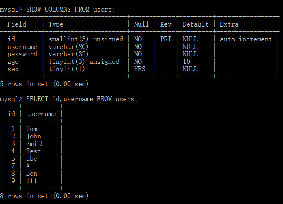Screen dimensions: 283x204
Task: Click the YES null value for sex
Action: (x=140, y=69)
